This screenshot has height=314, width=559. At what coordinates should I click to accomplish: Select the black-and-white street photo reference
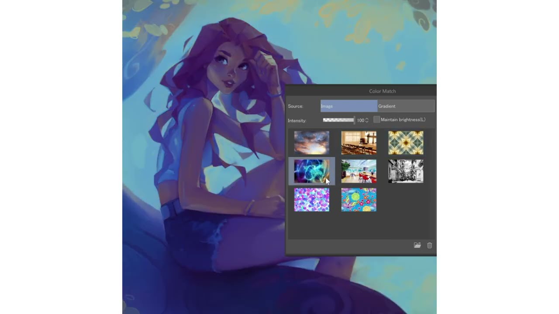406,171
